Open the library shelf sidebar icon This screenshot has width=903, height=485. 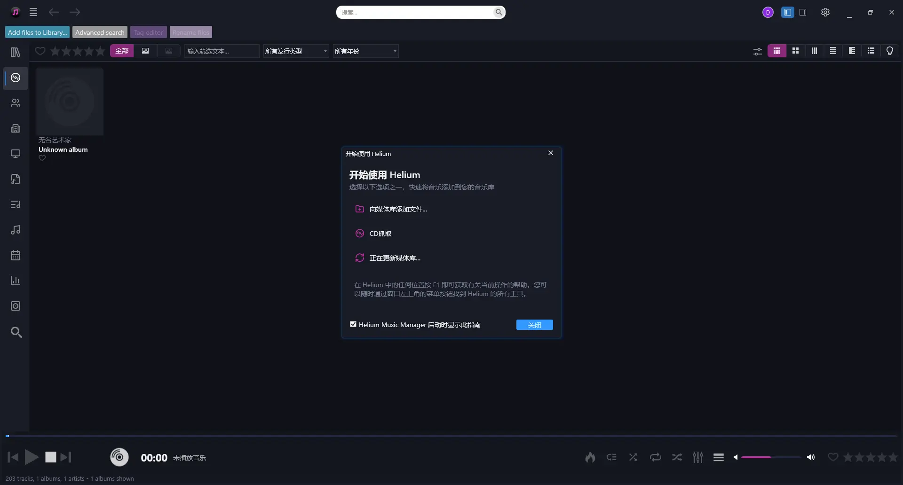click(16, 52)
